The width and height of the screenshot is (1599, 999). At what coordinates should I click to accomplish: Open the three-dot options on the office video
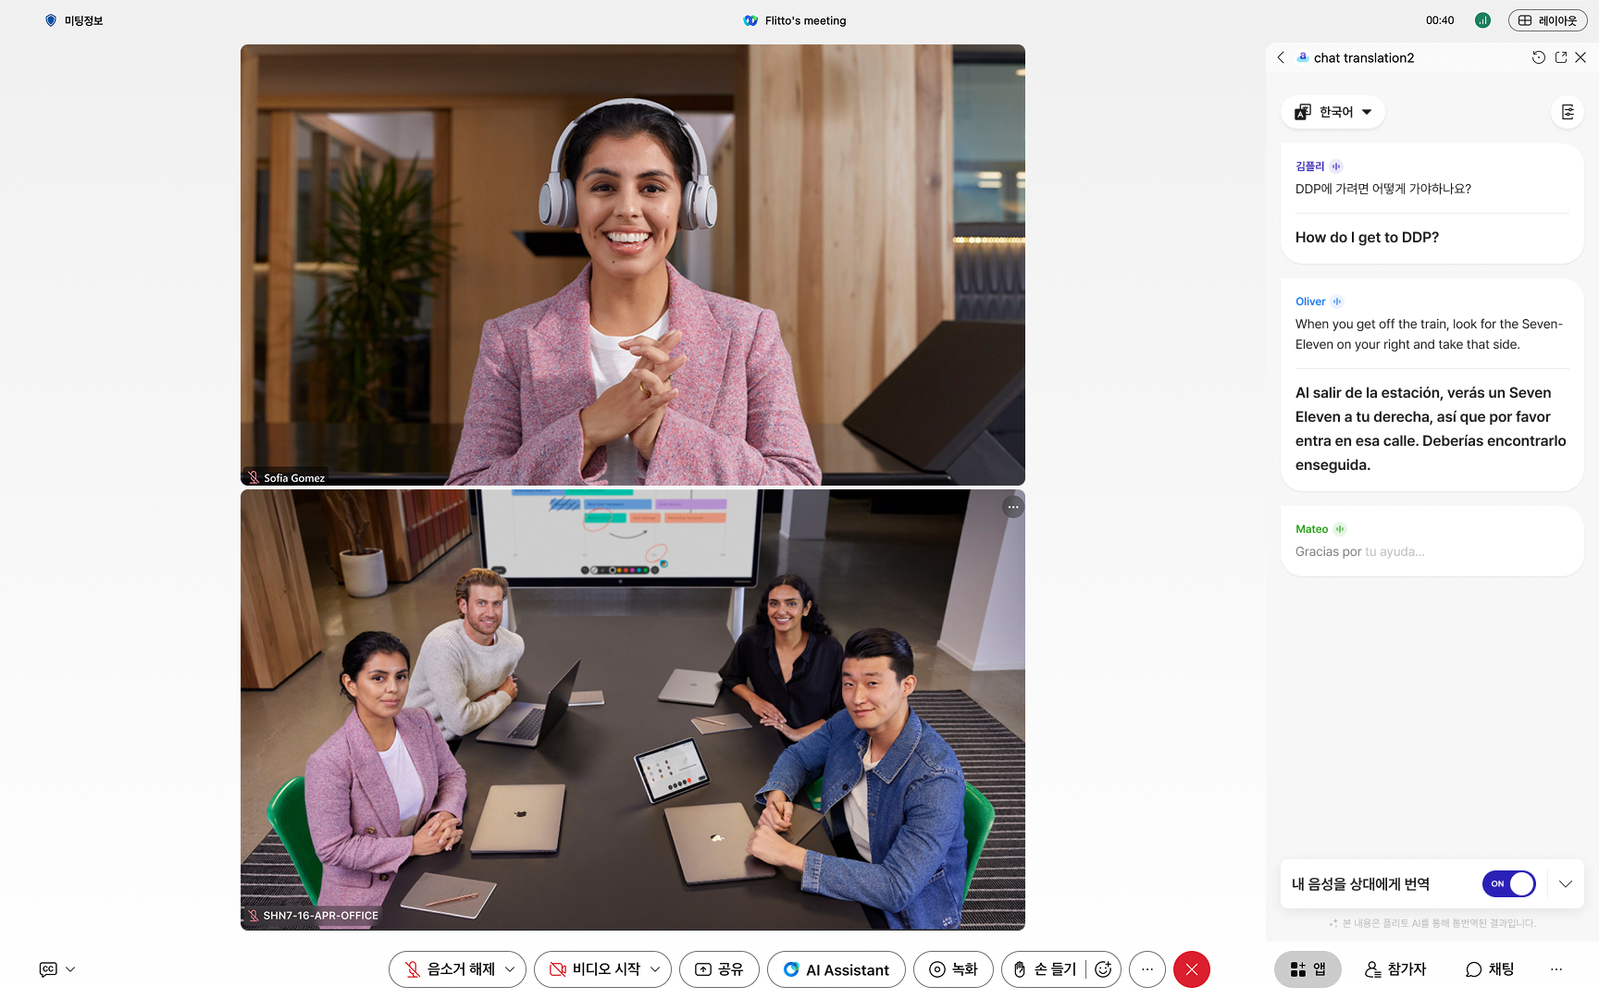coord(1013,507)
